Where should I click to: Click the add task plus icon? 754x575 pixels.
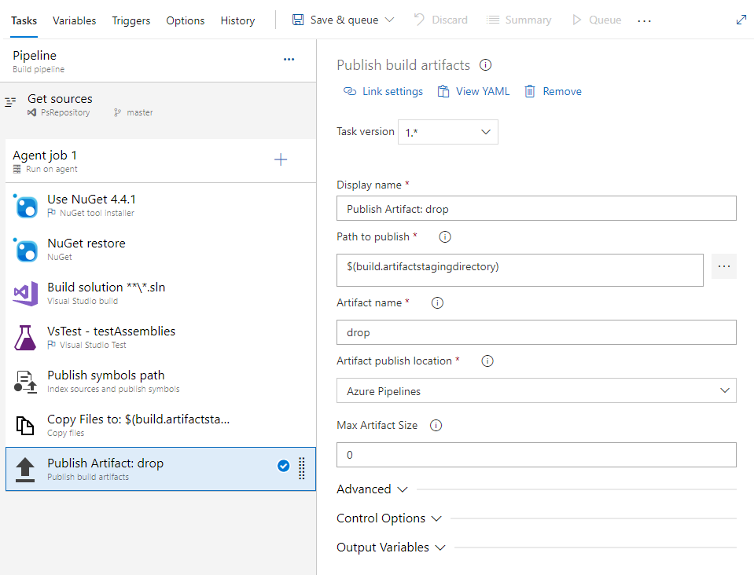(x=281, y=160)
